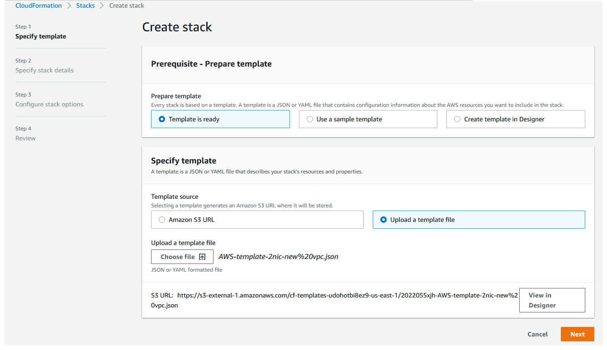Click the Upload a template file field label
The height and width of the screenshot is (350, 607).
(183, 243)
